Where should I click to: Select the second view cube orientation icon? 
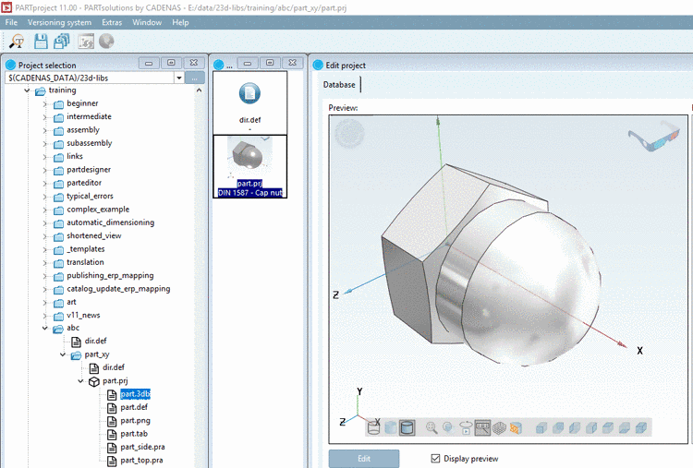(558, 427)
